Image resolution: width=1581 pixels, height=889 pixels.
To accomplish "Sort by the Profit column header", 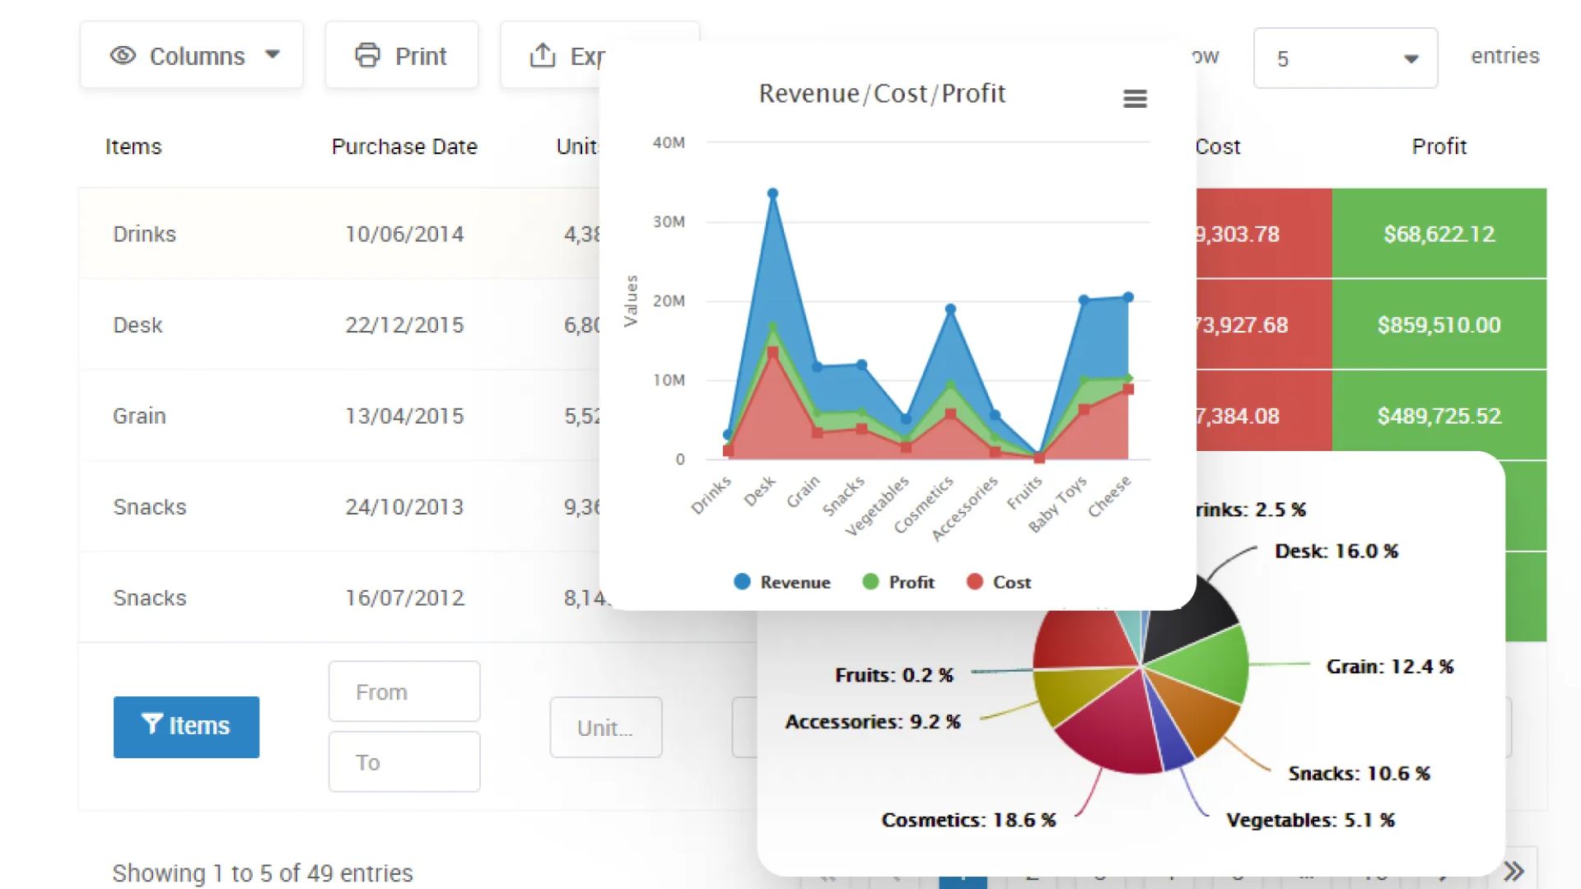I will 1439,147.
